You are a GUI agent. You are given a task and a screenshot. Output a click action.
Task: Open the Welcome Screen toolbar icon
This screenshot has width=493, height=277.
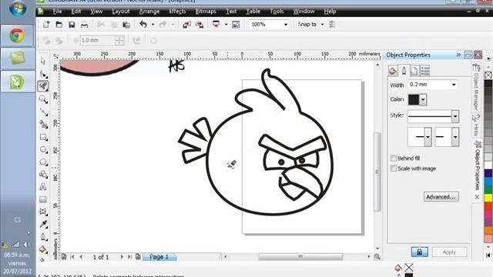pyautogui.click(x=236, y=24)
